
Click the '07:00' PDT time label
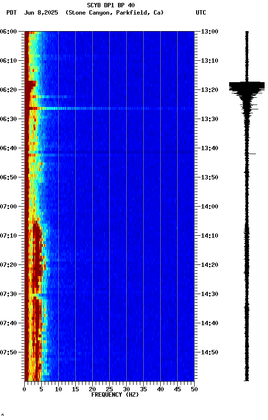[8, 207]
